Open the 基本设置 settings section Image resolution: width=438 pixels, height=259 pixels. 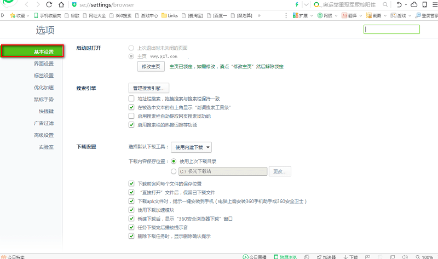32,51
